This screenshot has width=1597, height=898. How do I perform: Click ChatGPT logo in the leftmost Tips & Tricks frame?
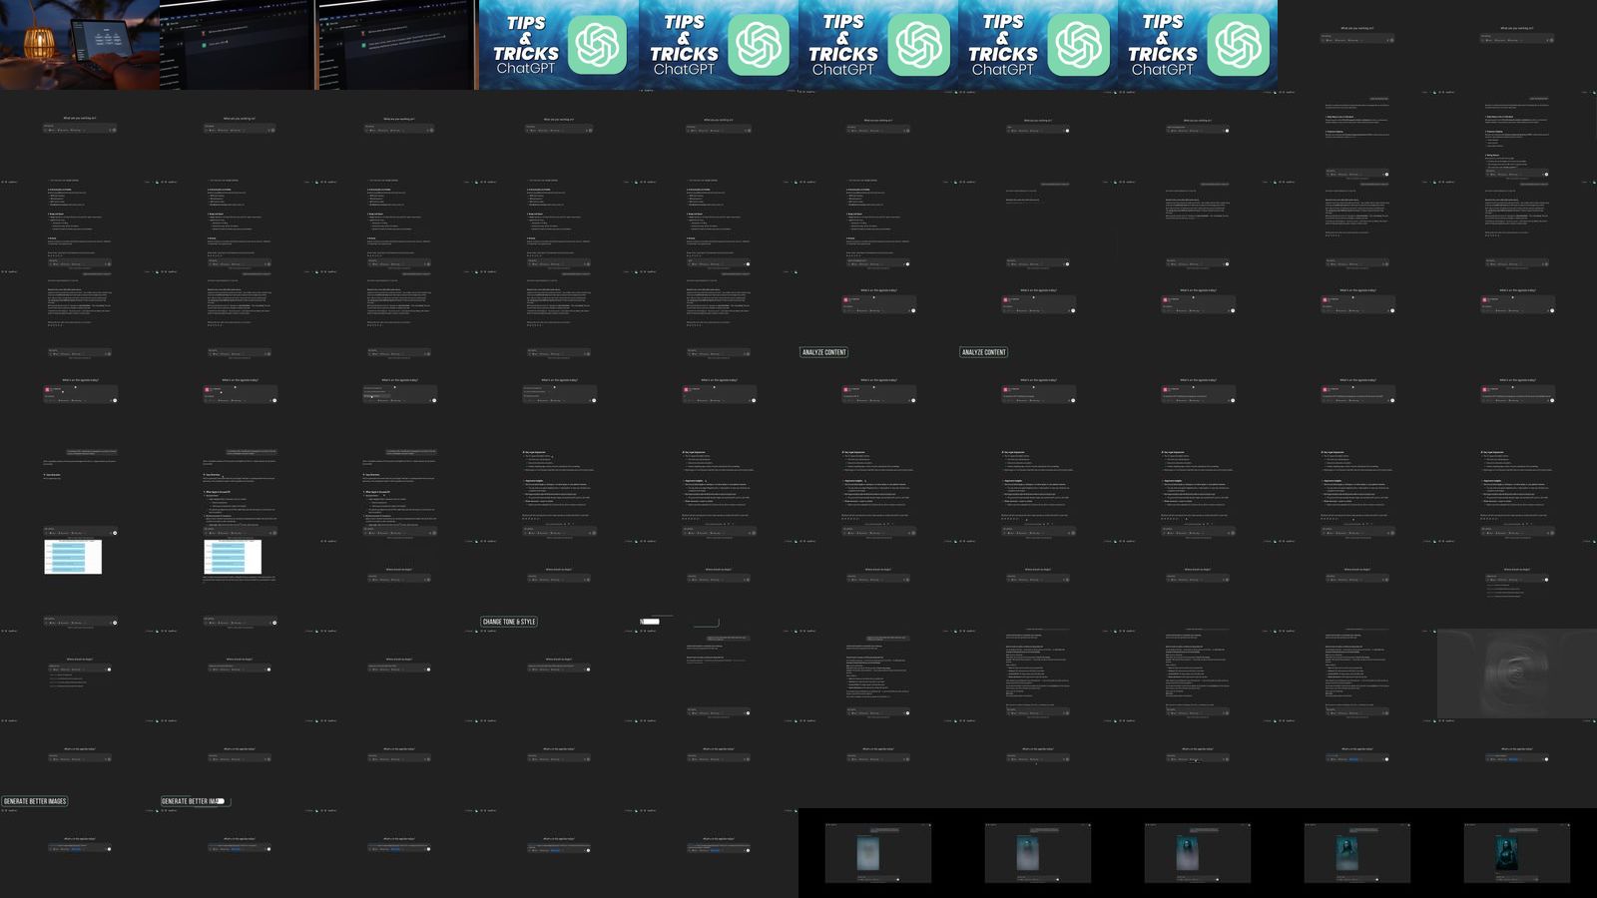pyautogui.click(x=598, y=45)
